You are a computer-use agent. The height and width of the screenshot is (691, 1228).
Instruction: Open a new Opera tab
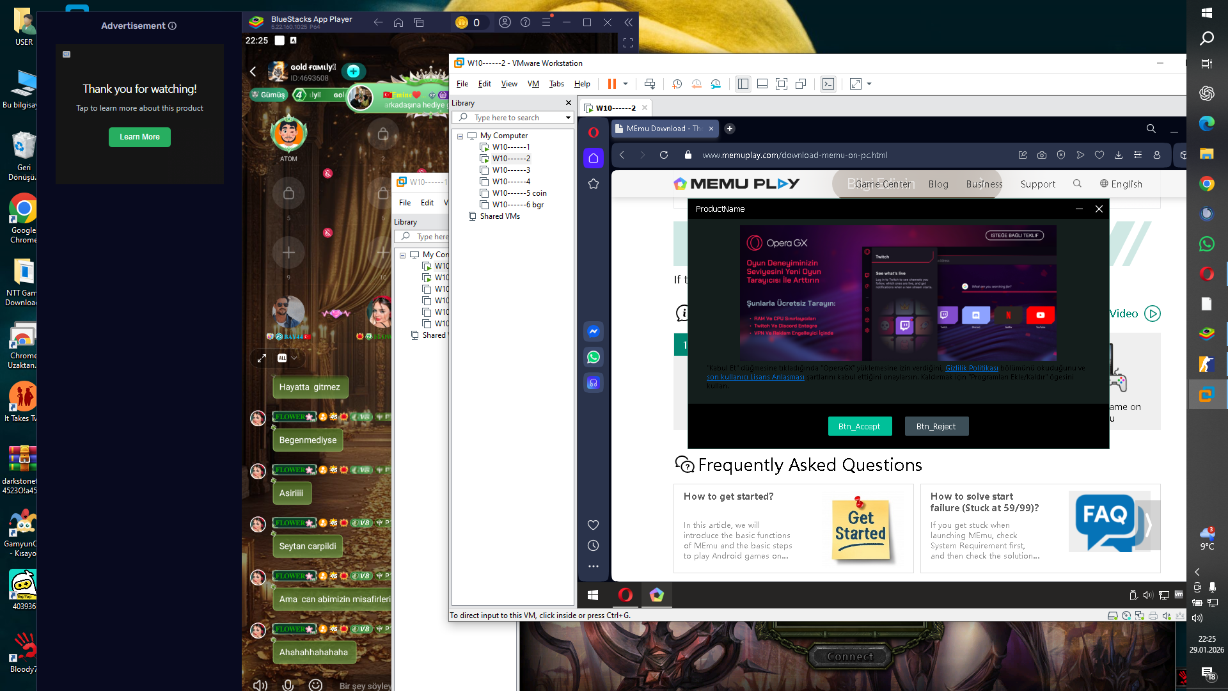point(730,129)
